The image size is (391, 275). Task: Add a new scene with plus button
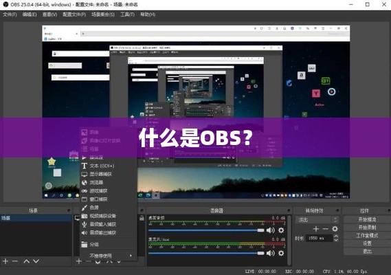click(x=5, y=261)
